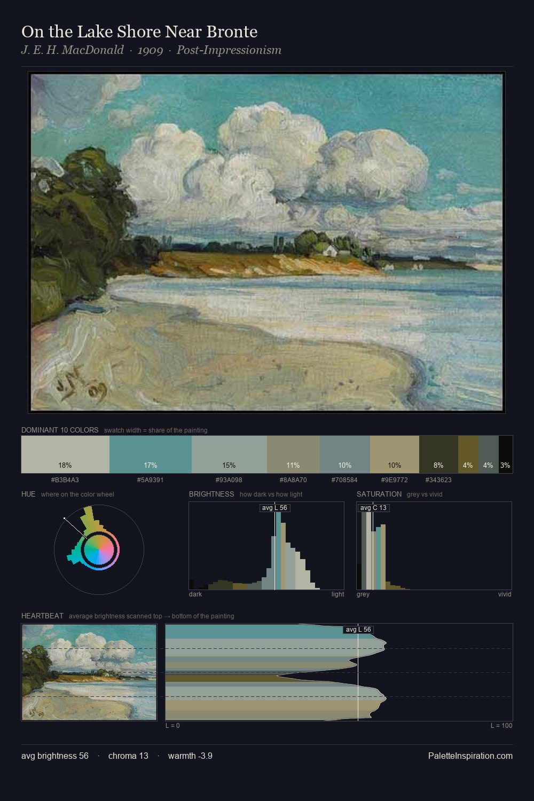The height and width of the screenshot is (801, 534).
Task: Click the hex label #5A9391
Action: (151, 480)
